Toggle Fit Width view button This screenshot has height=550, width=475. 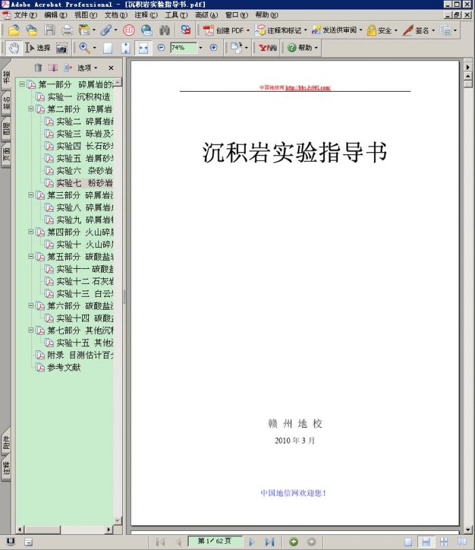tap(143, 48)
